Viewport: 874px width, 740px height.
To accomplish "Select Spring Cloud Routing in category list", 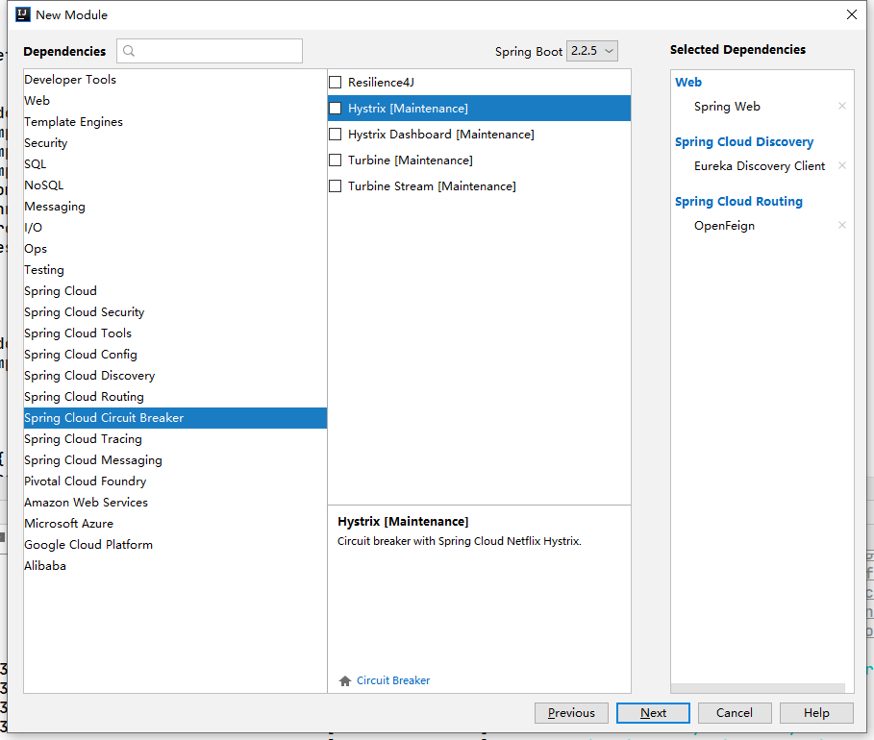I will [175, 397].
